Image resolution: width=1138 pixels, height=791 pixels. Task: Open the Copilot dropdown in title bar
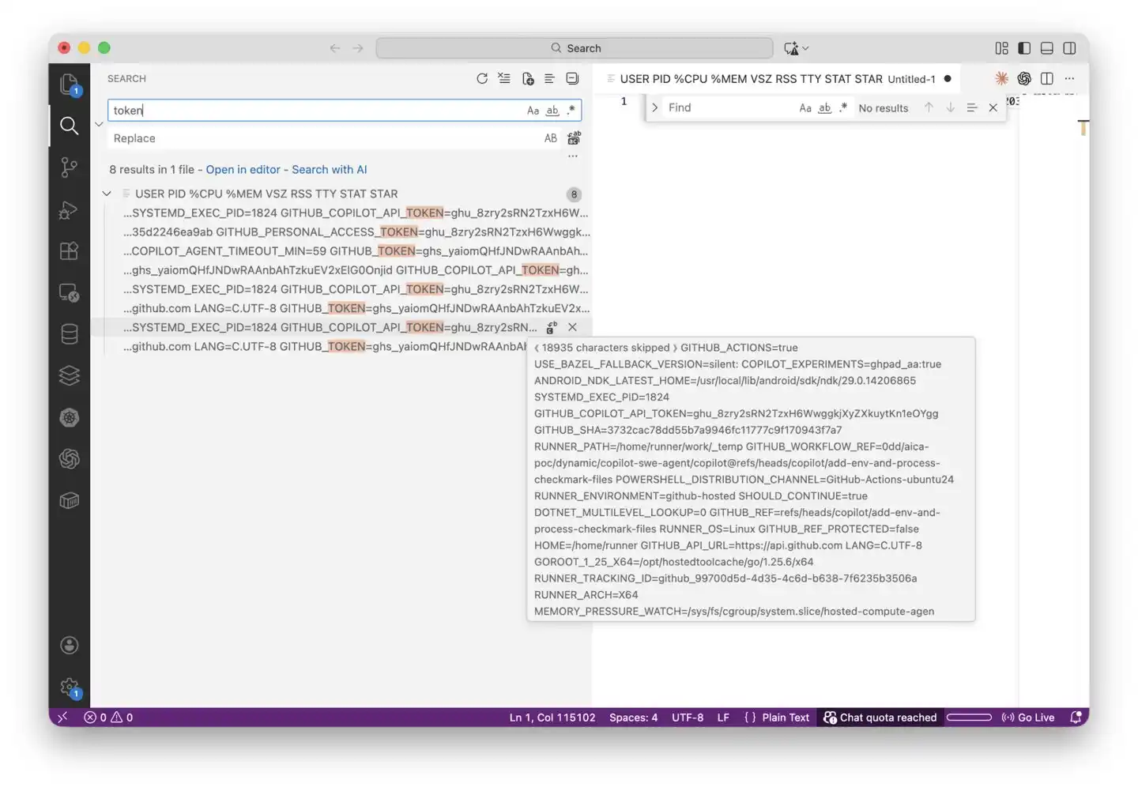click(797, 48)
